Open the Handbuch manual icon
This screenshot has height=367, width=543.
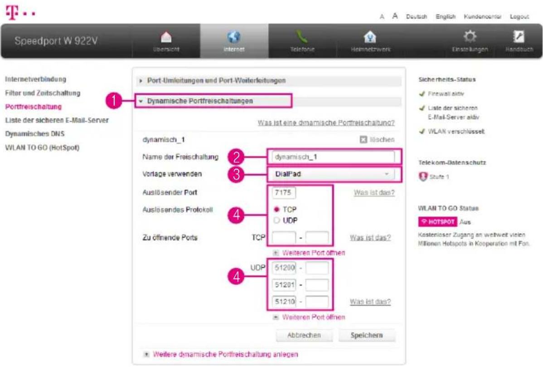click(519, 37)
